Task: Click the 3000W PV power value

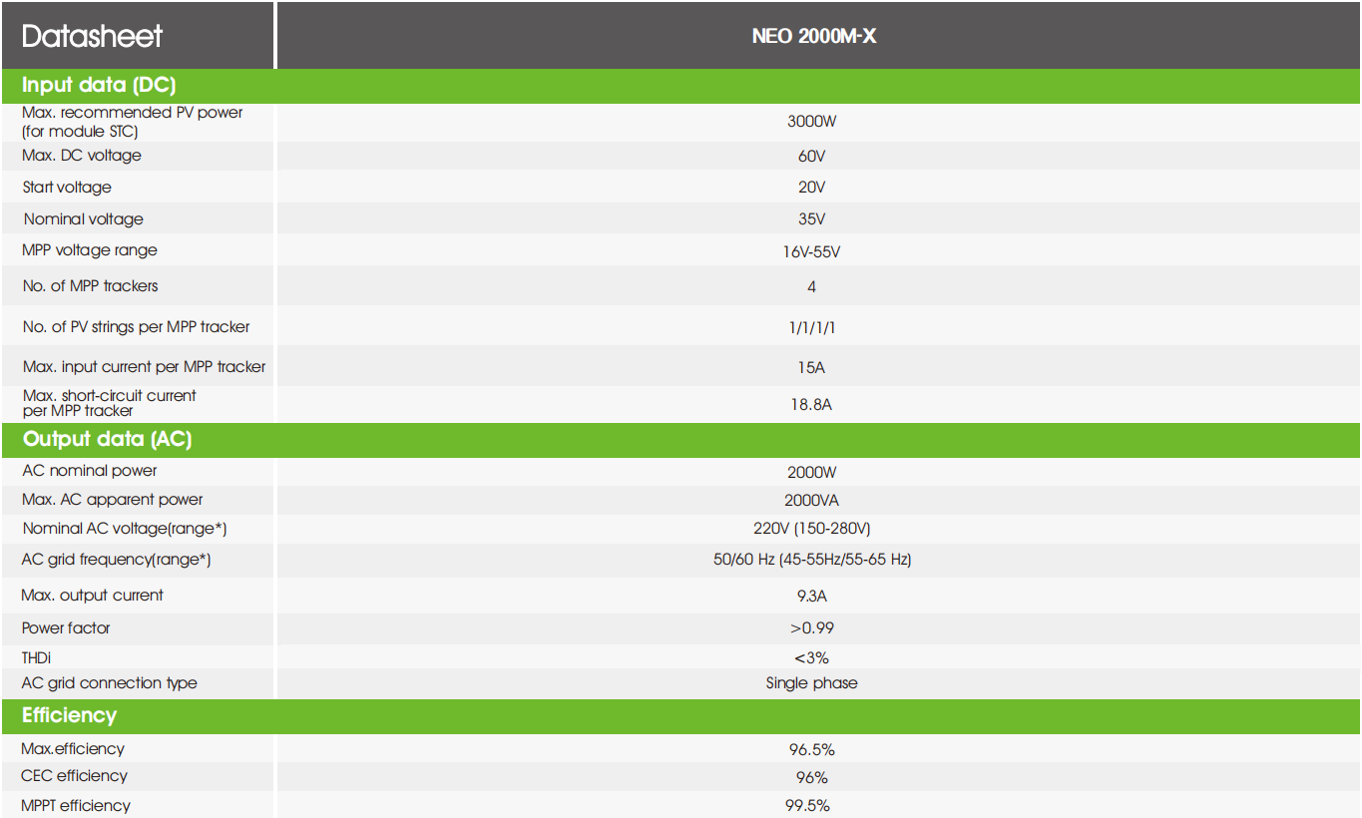Action: tap(811, 122)
